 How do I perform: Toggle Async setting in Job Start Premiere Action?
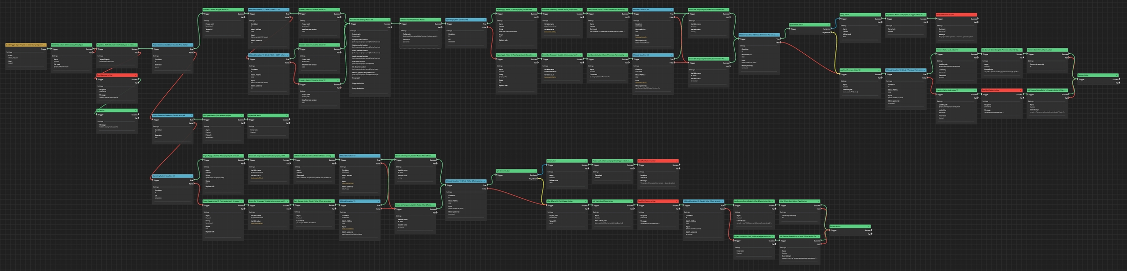844,86
